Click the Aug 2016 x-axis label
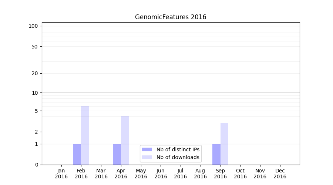 200,174
